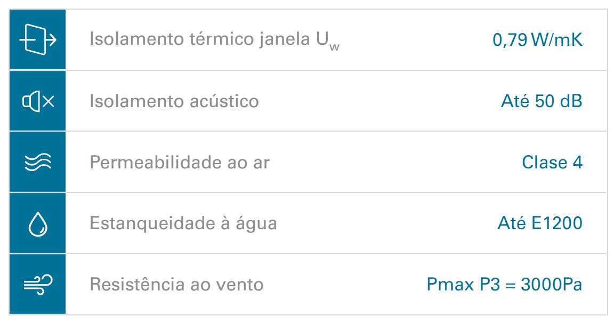Select the 'Isolamento térmico janela Uw' label

[x=215, y=40]
